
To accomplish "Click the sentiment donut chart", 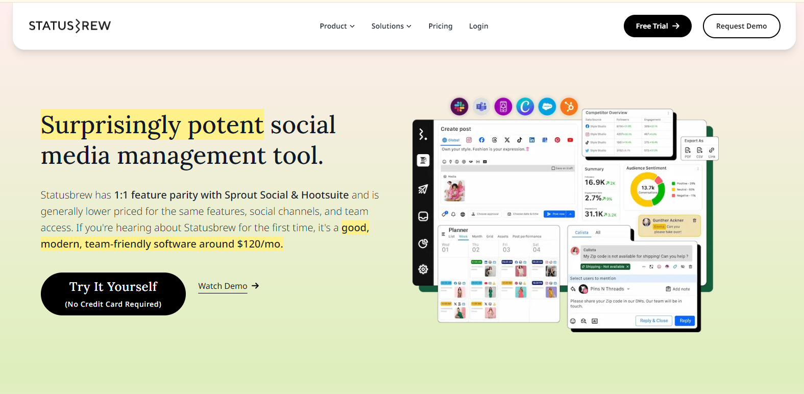I will pyautogui.click(x=648, y=189).
